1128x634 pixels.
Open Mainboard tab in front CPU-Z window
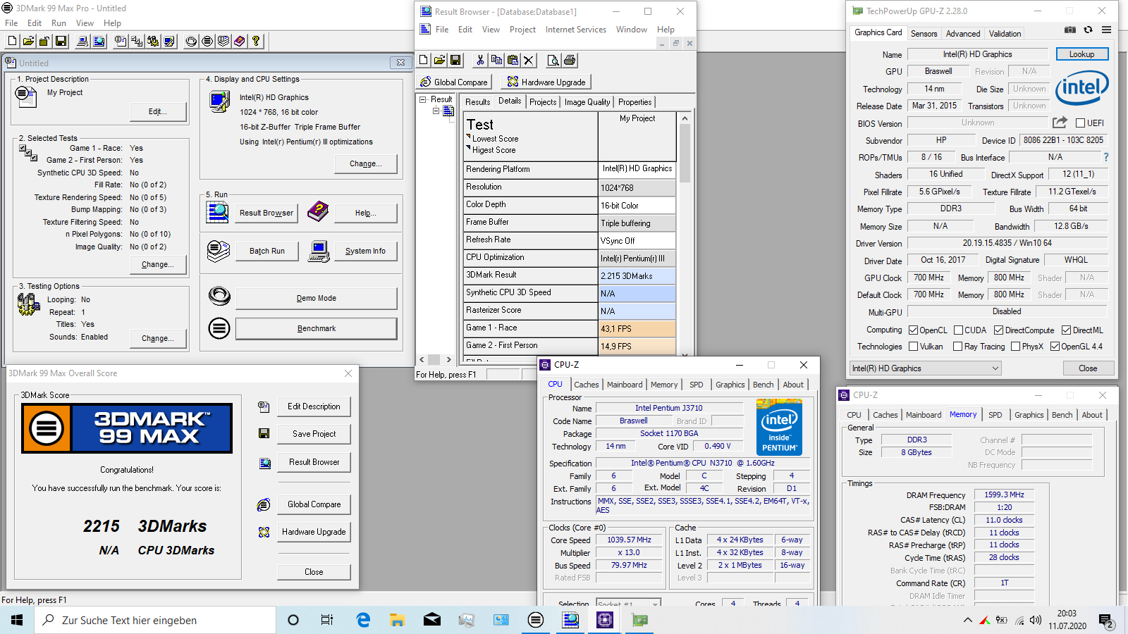pyautogui.click(x=625, y=385)
